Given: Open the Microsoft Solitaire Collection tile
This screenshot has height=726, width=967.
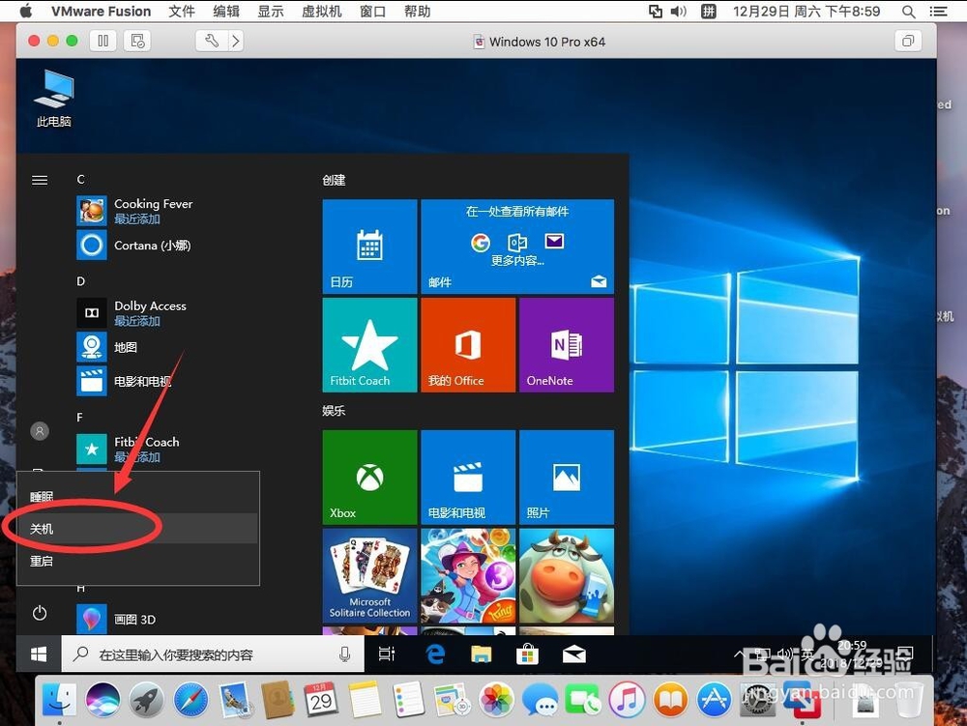Looking at the screenshot, I should click(369, 575).
